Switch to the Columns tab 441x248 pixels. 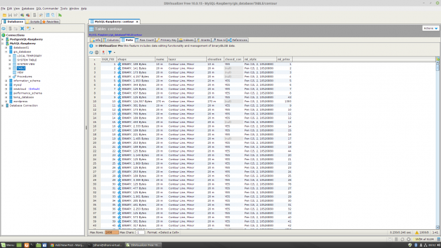click(111, 40)
